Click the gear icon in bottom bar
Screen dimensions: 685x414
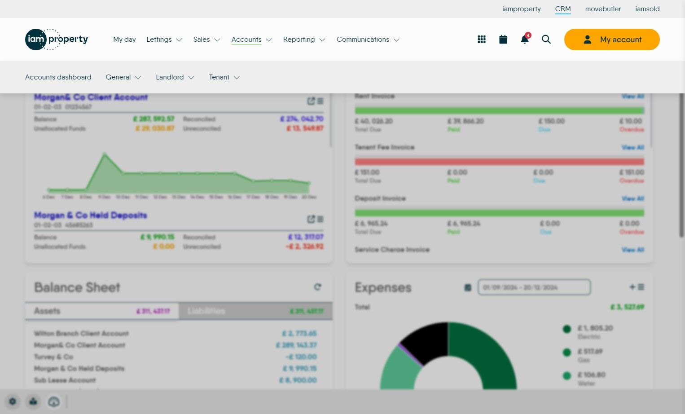point(13,401)
